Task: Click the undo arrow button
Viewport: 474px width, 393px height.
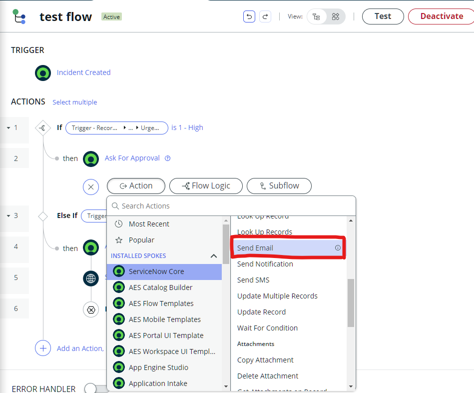Action: click(x=249, y=16)
